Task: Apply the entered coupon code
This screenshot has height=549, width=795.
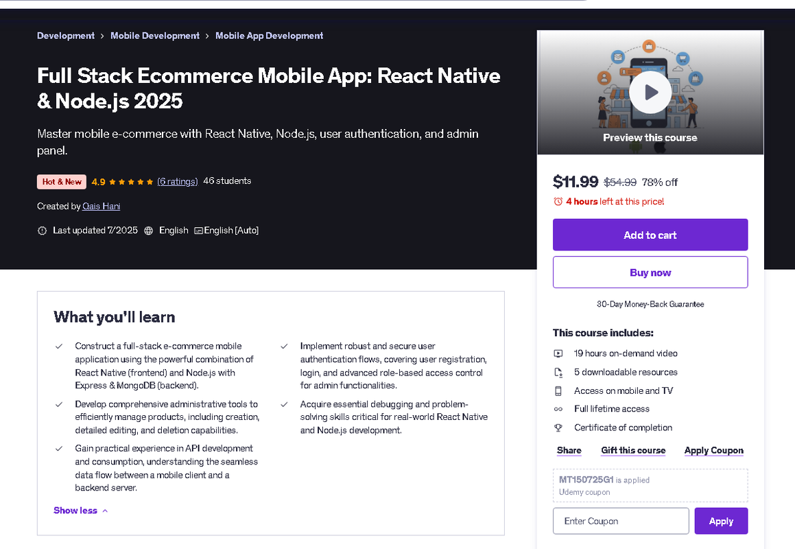Action: 721,521
